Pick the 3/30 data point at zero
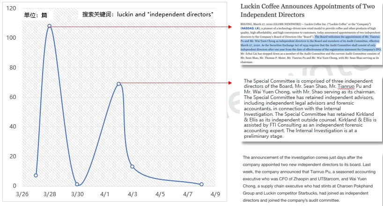Screen dimensions: 383x206 [x=77, y=184]
